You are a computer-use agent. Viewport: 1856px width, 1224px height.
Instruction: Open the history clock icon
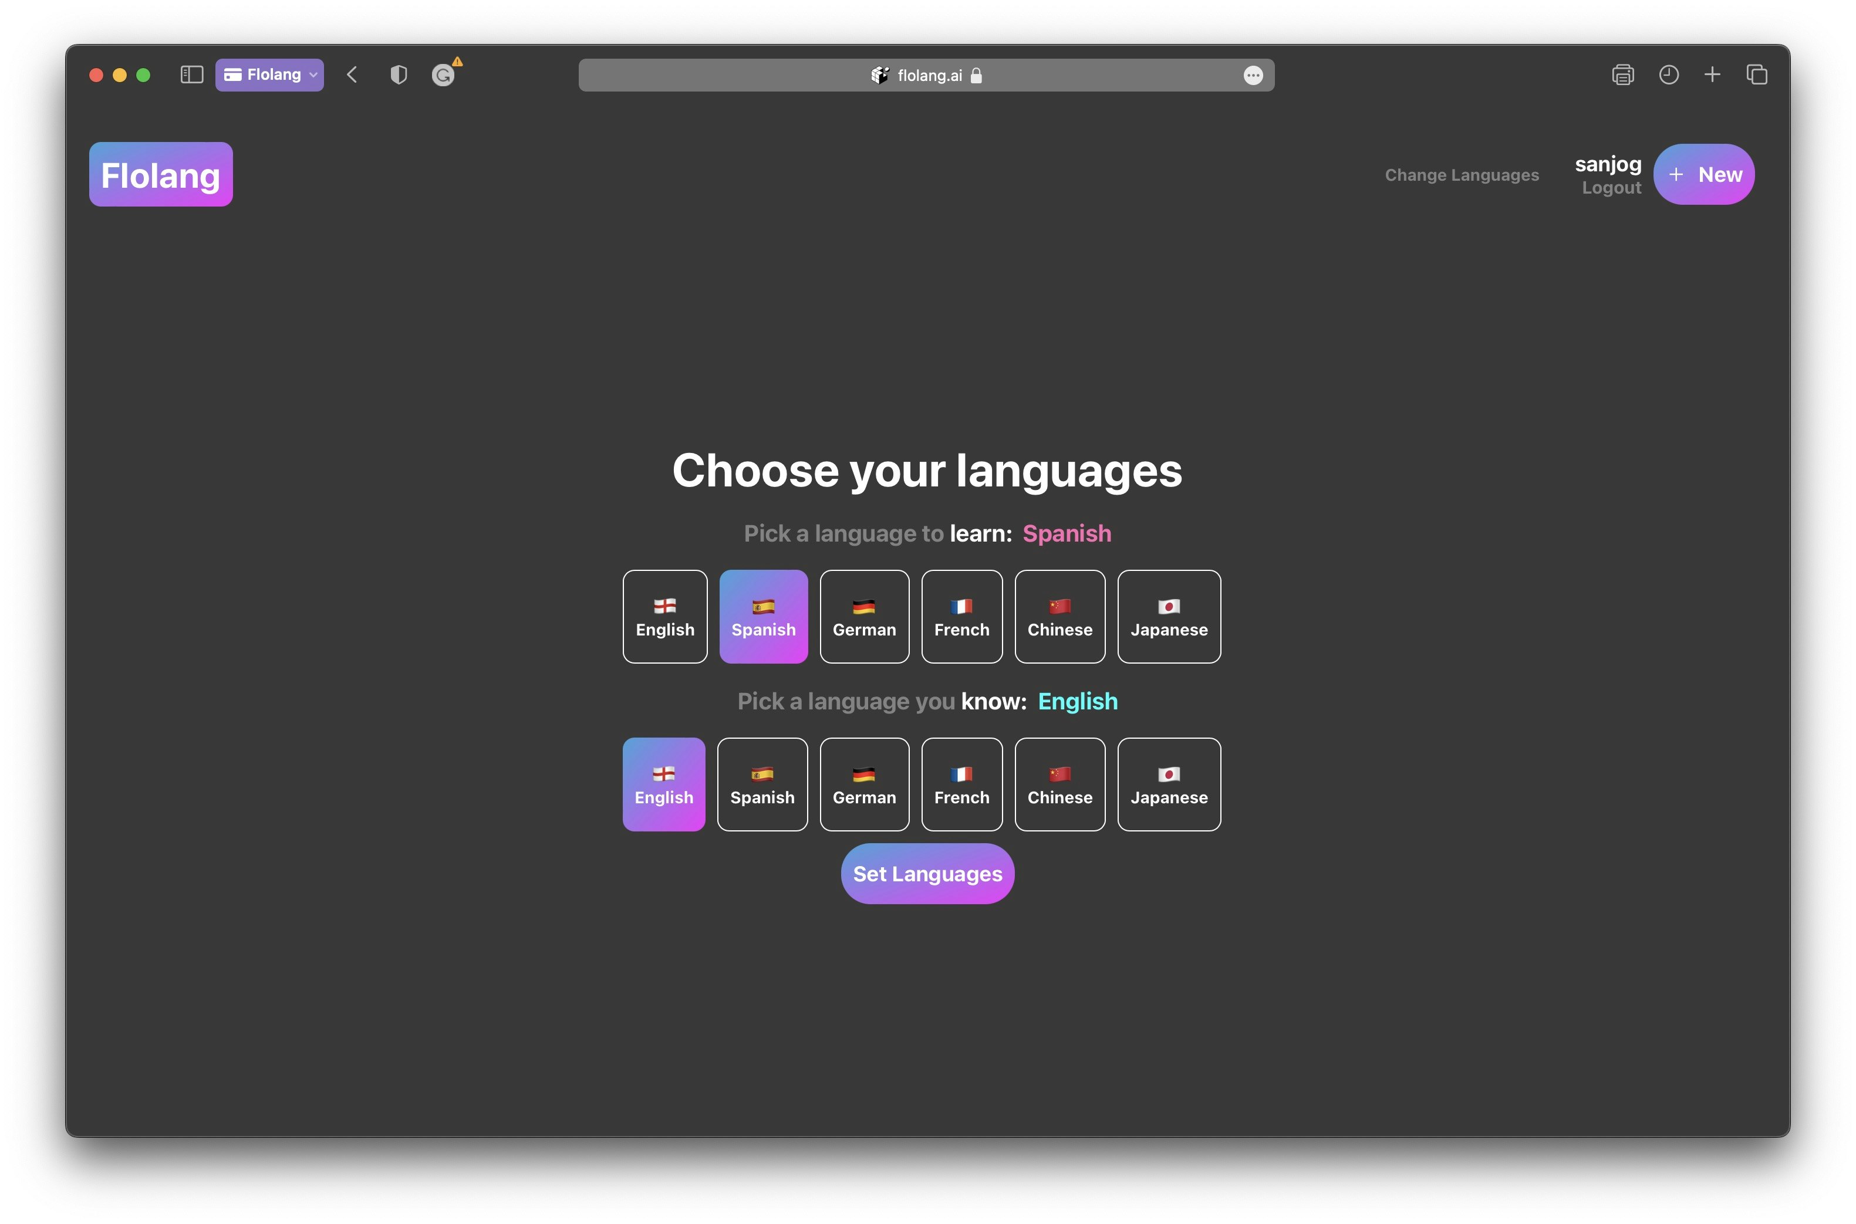[x=1668, y=75]
